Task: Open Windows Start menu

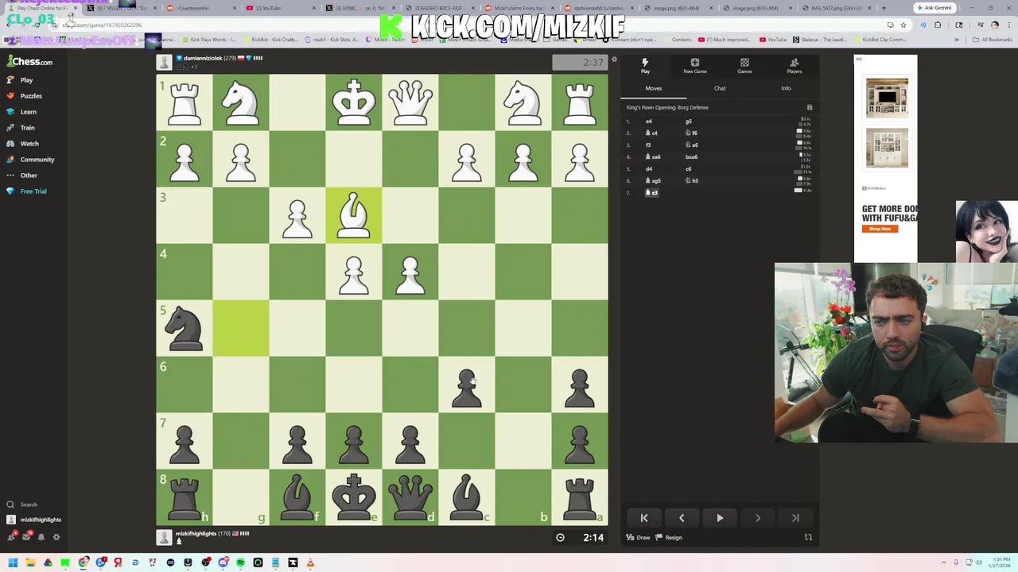Action: point(13,563)
